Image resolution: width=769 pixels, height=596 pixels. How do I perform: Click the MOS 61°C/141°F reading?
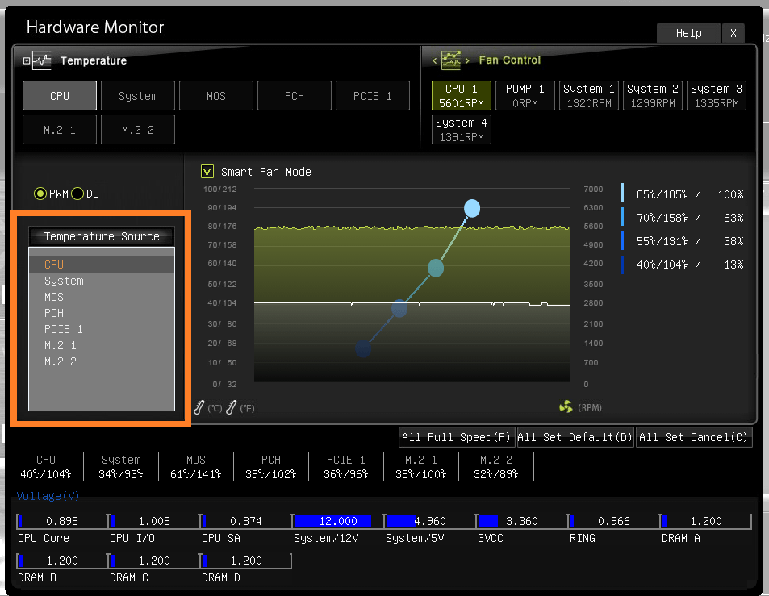point(196,474)
